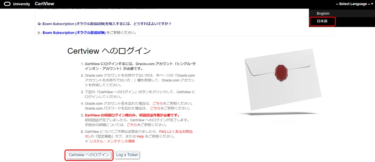Open the Select Language dropdown
This screenshot has height=162, width=375.
(x=354, y=4)
